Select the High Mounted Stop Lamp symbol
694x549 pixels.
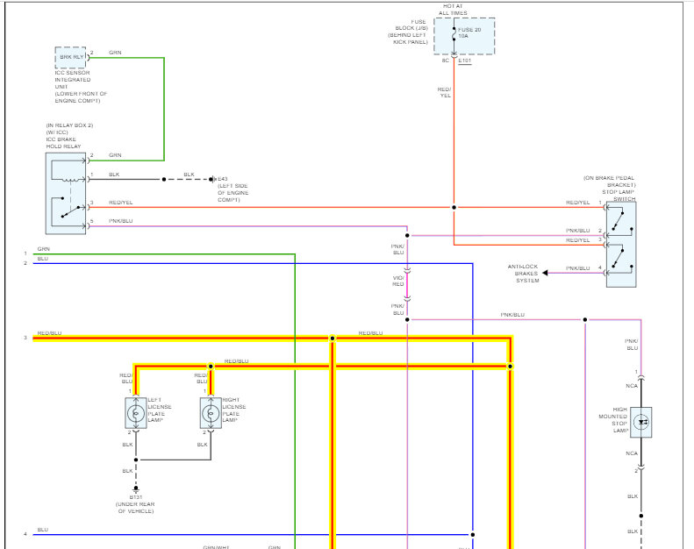tap(640, 423)
